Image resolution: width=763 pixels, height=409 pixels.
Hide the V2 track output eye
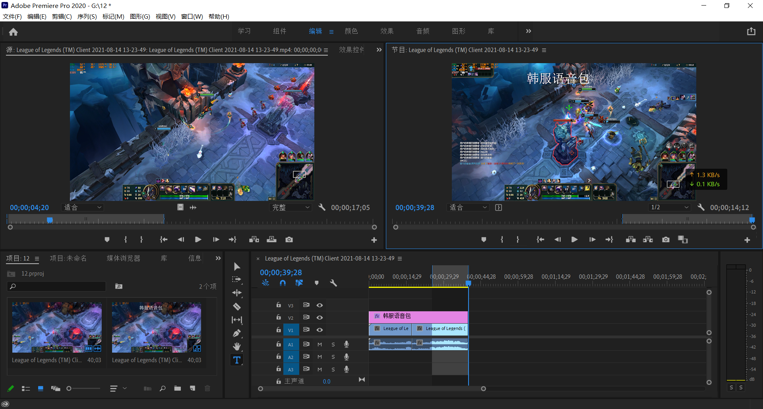tap(320, 317)
